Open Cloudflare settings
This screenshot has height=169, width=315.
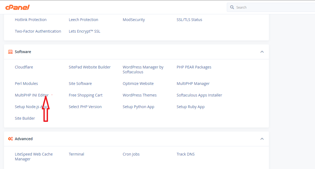[x=24, y=67]
